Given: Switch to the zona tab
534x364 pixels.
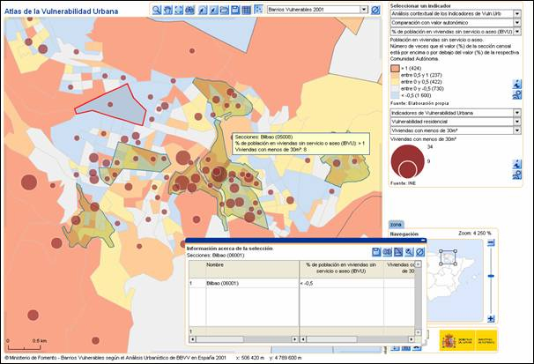Looking at the screenshot, I should point(396,225).
